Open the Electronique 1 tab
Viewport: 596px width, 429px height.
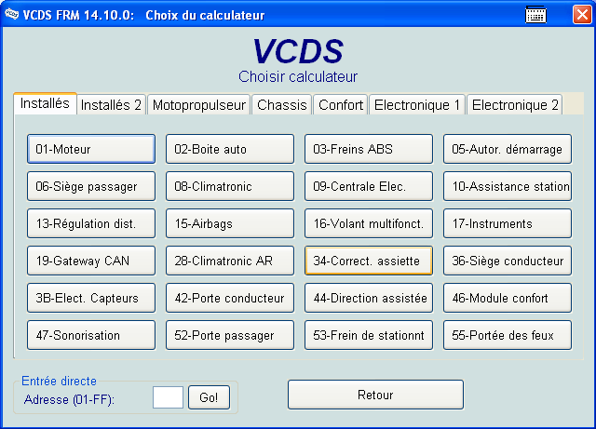point(417,105)
